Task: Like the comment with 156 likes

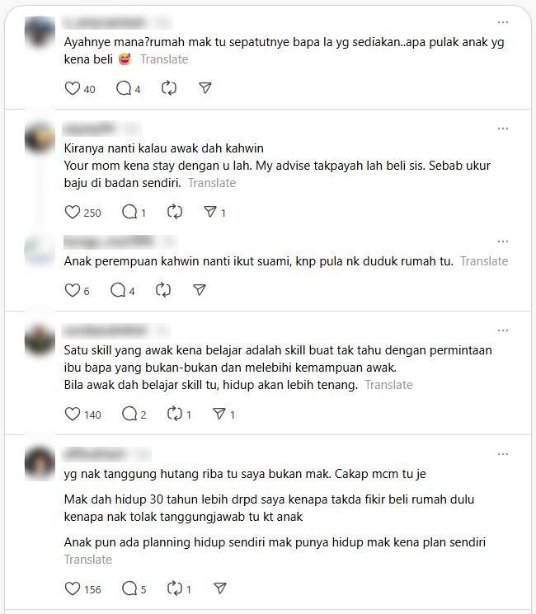Action: pyautogui.click(x=73, y=588)
